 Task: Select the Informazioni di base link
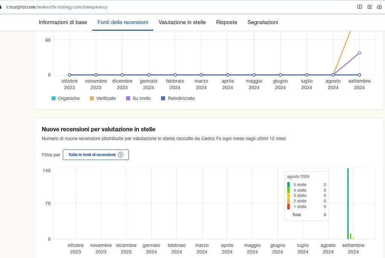[x=63, y=22]
